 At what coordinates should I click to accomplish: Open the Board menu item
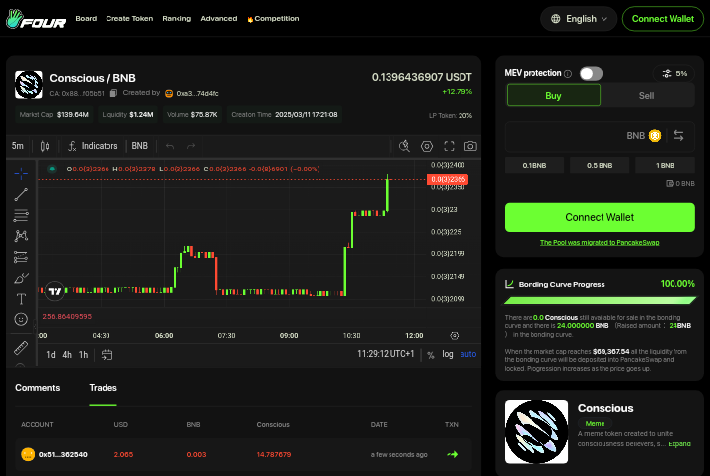(x=86, y=19)
